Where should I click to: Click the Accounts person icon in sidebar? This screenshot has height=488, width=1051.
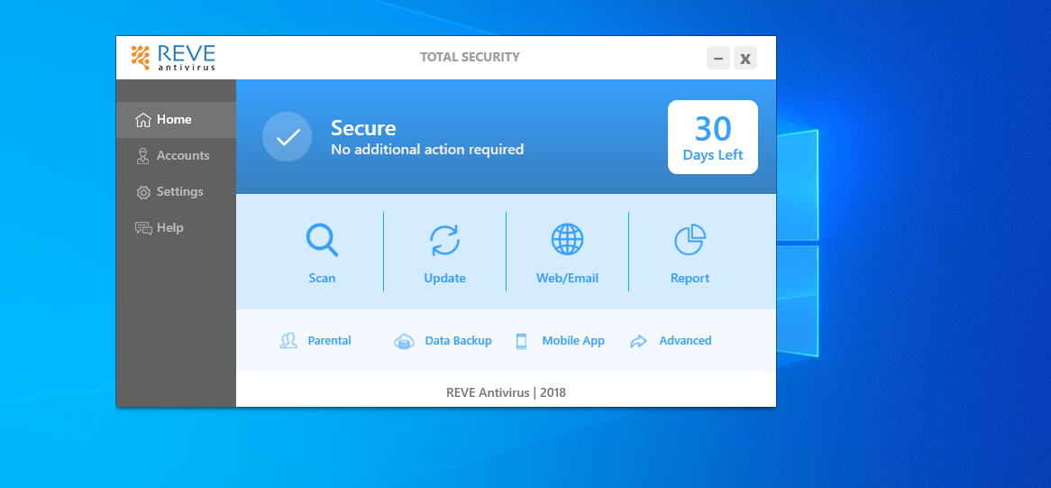[142, 156]
